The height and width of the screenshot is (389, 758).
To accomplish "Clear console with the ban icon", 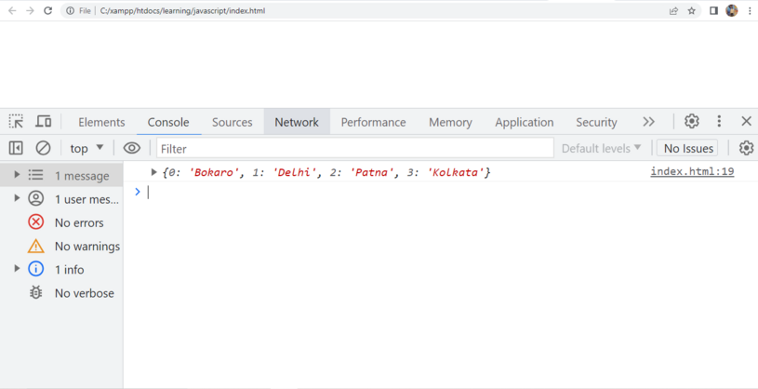I will (x=43, y=148).
